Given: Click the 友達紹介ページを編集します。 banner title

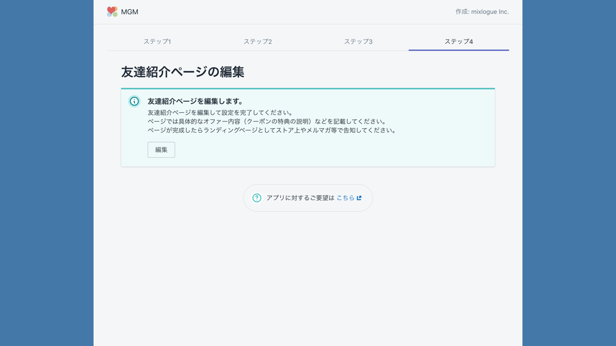Looking at the screenshot, I should 195,101.
